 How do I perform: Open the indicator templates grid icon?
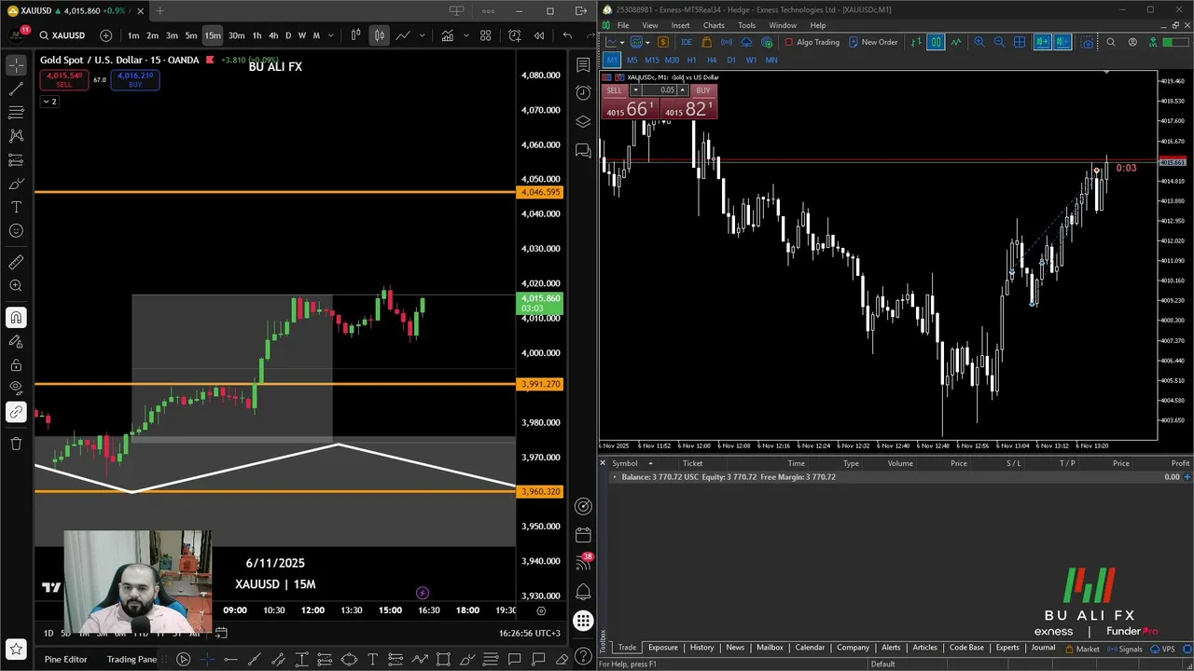(485, 35)
